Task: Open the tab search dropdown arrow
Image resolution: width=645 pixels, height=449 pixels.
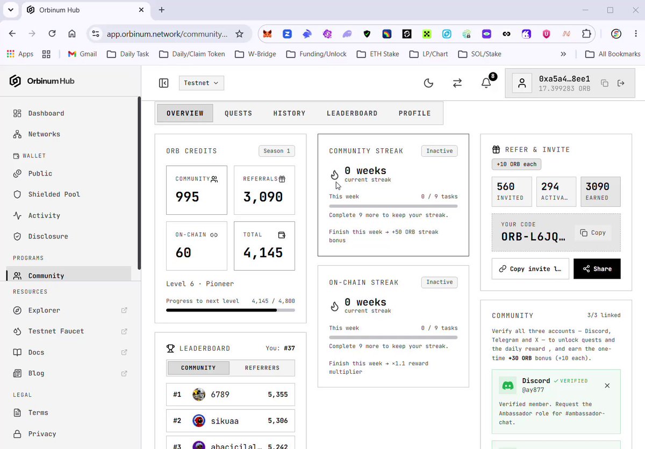Action: pyautogui.click(x=10, y=10)
